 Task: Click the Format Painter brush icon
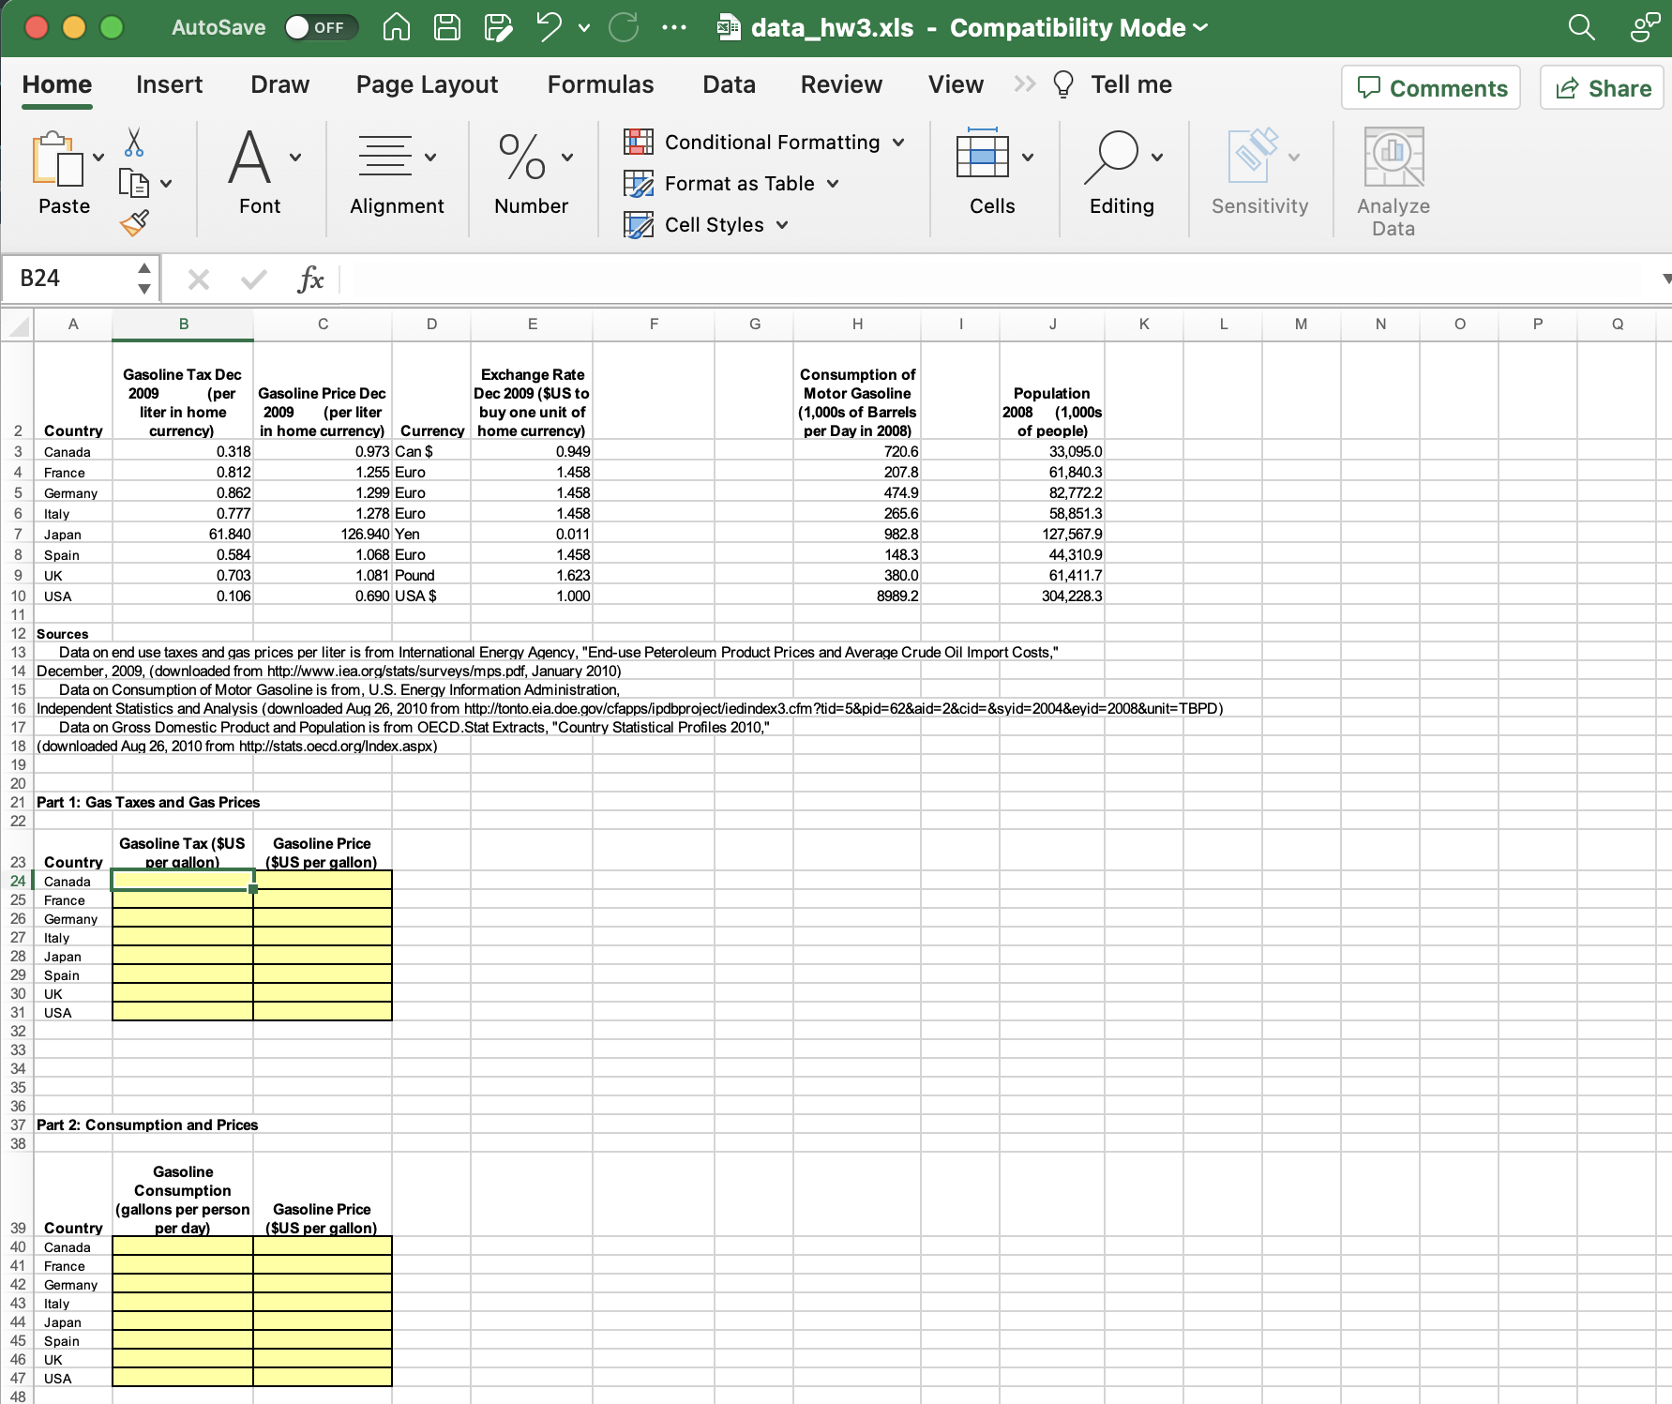point(134,223)
